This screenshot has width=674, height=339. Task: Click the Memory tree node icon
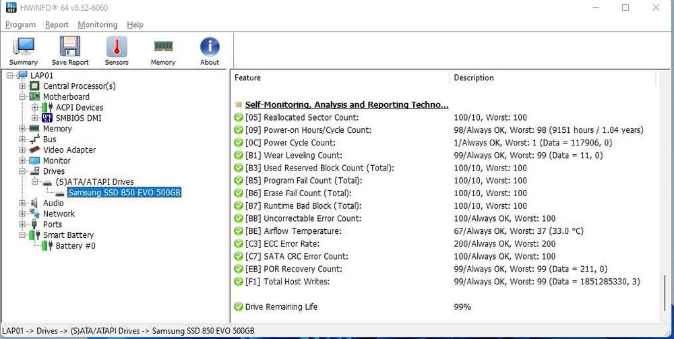34,129
